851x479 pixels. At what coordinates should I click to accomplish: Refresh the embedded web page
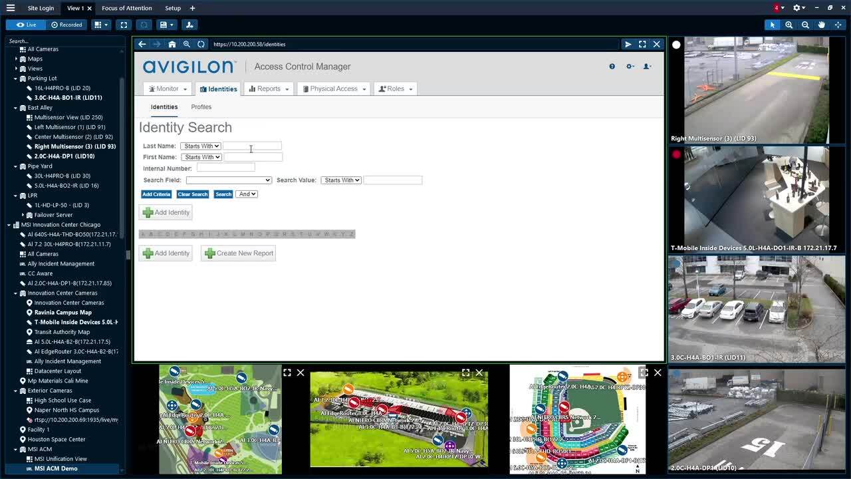[201, 44]
